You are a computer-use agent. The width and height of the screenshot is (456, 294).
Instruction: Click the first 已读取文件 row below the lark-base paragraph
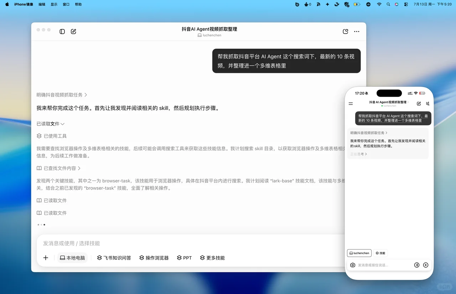pyautogui.click(x=52, y=201)
